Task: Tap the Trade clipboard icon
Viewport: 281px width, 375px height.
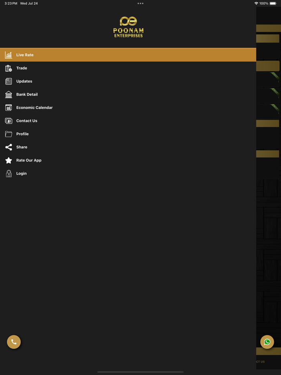Action: click(8, 68)
